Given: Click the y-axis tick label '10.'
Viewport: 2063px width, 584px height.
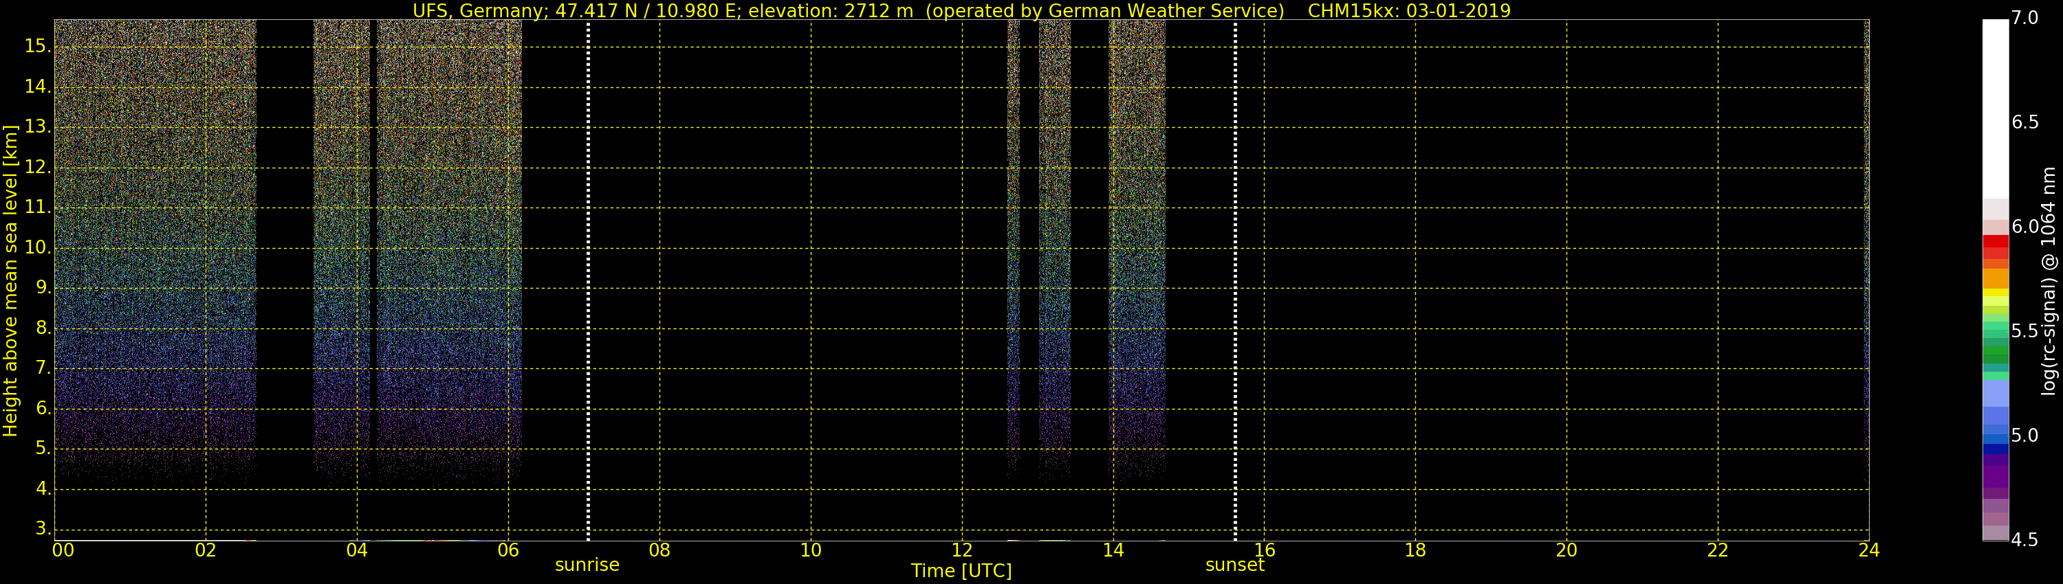Looking at the screenshot, I should click(x=38, y=247).
